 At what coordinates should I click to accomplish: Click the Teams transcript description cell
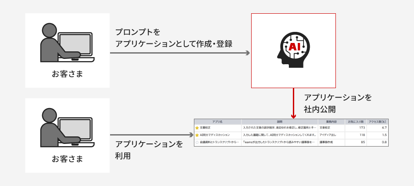pyautogui.click(x=279, y=142)
